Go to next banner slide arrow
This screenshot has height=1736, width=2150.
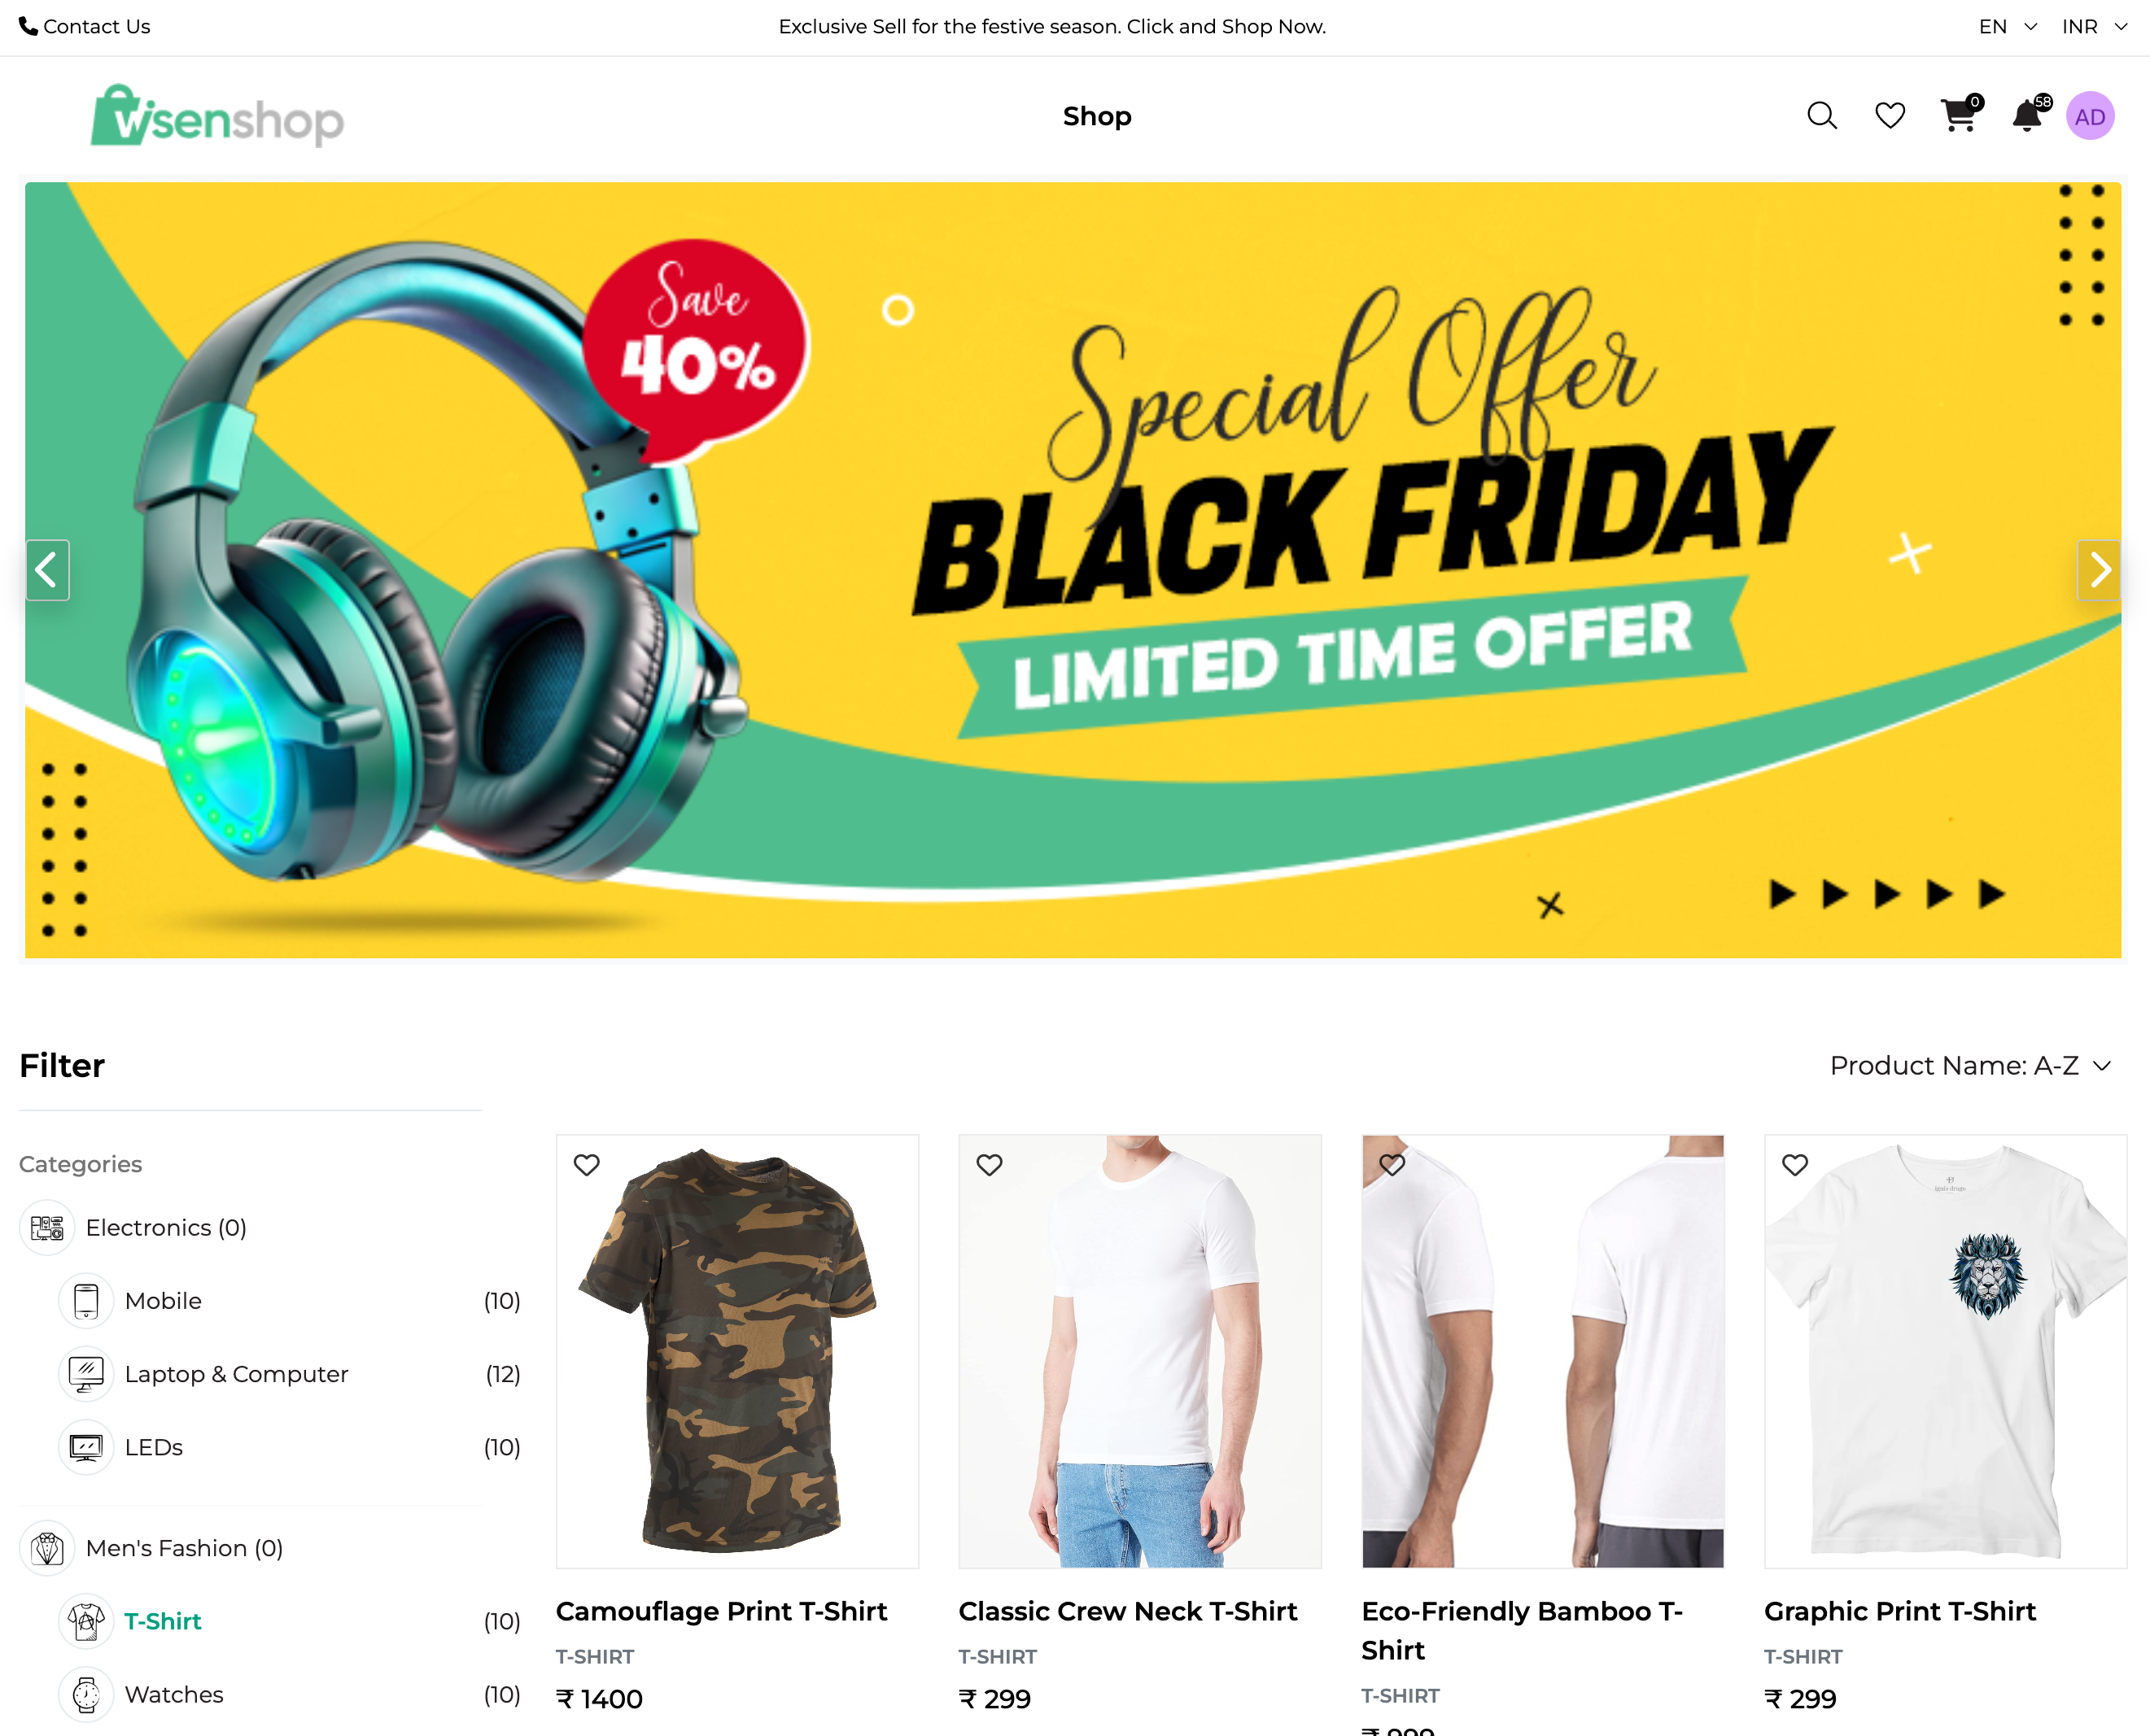2099,570
